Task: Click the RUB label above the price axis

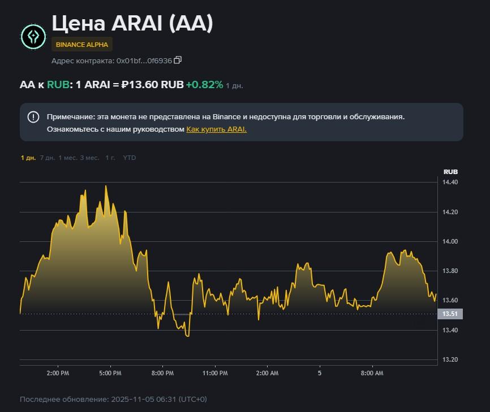Action: click(x=451, y=171)
